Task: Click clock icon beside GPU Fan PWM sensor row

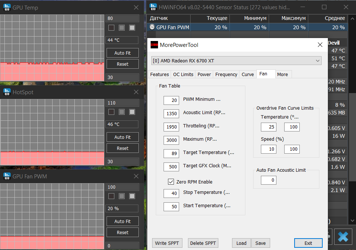Action: [x=152, y=27]
